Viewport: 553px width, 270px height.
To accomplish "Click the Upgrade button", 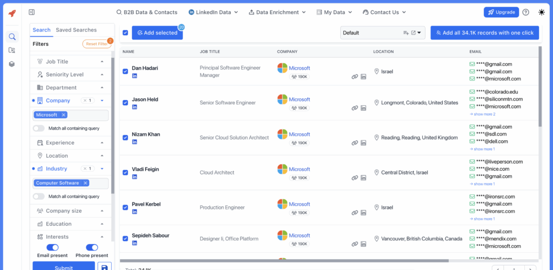I will coord(501,12).
